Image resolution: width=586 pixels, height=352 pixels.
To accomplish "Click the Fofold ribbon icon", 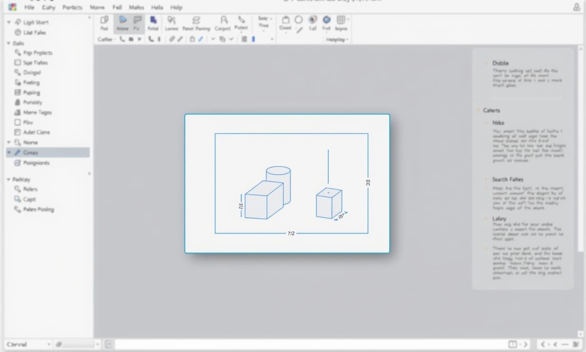I will (153, 23).
